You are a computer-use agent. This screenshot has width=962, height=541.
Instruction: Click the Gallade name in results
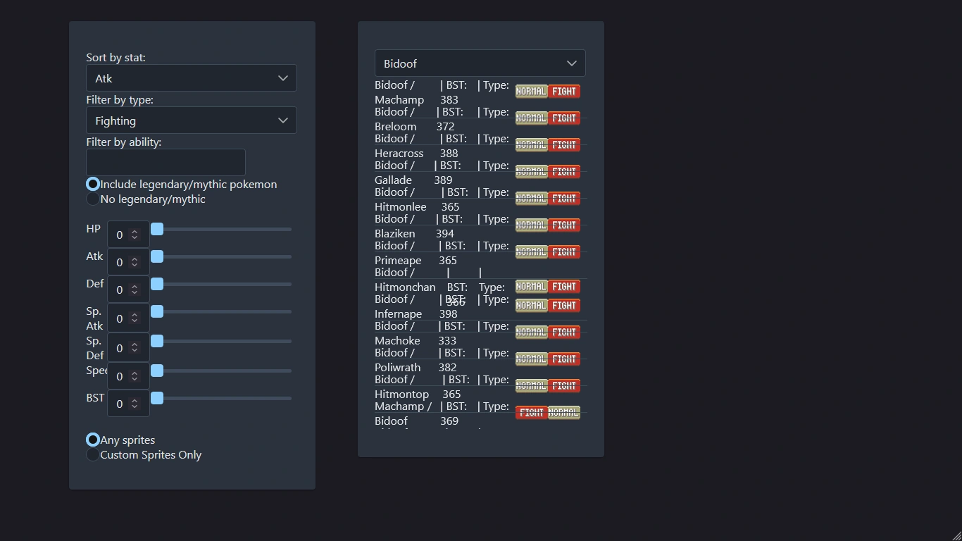point(393,180)
